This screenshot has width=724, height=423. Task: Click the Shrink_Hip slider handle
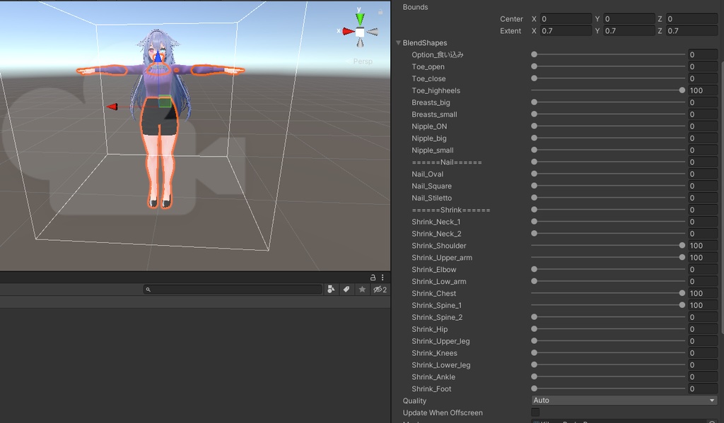(535, 329)
